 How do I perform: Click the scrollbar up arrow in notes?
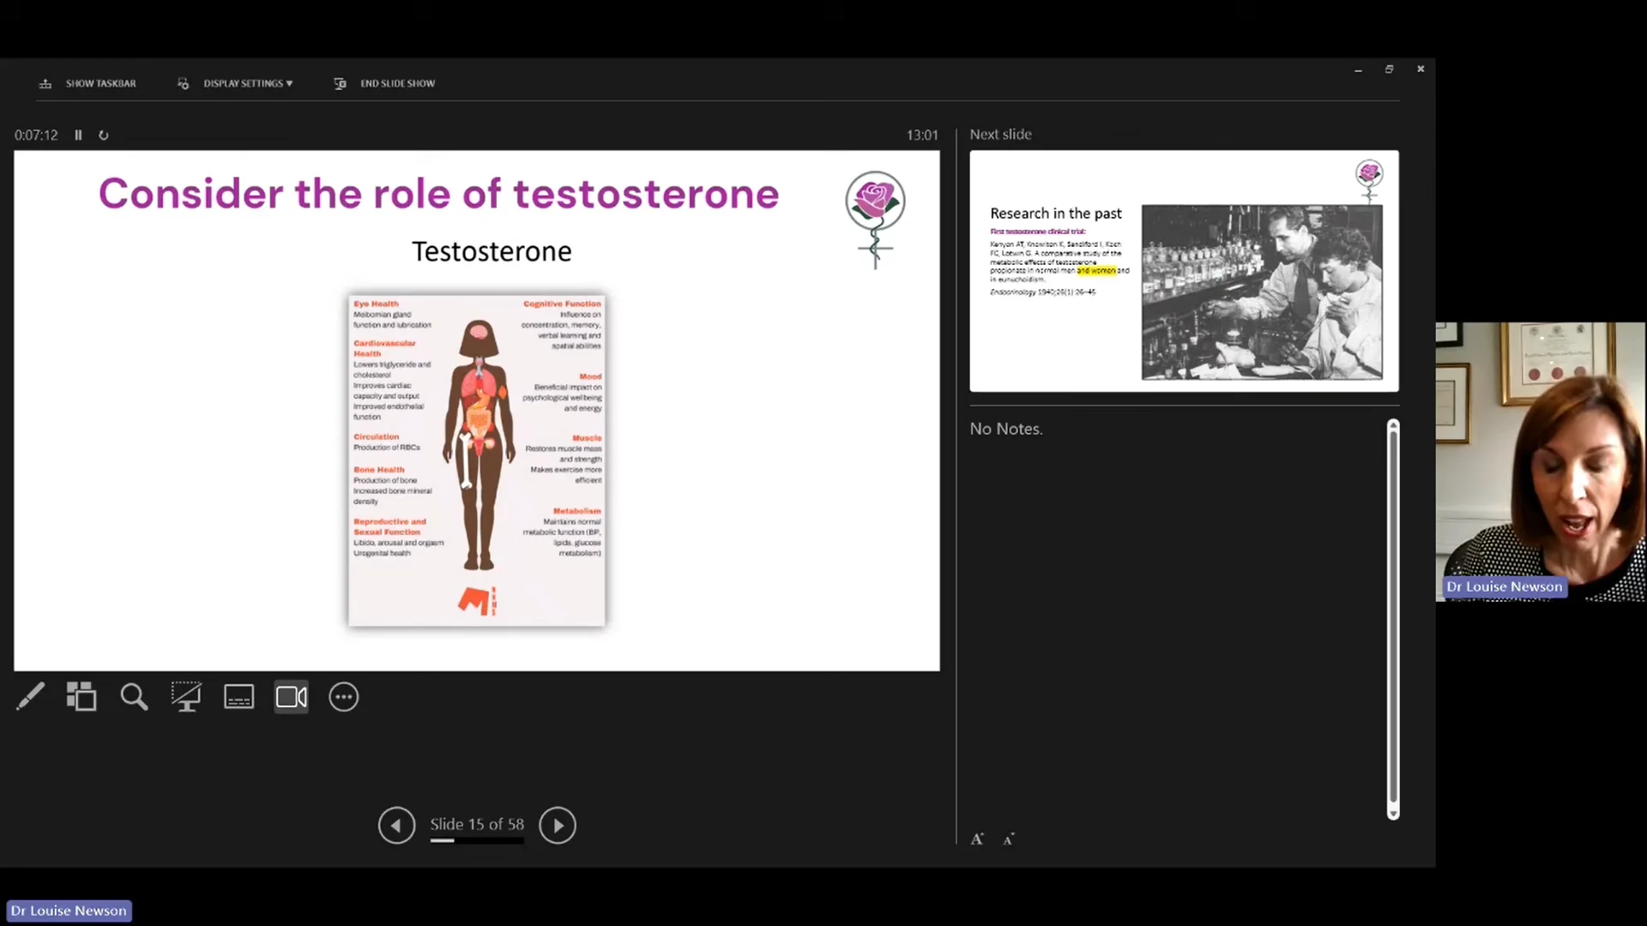pyautogui.click(x=1393, y=425)
